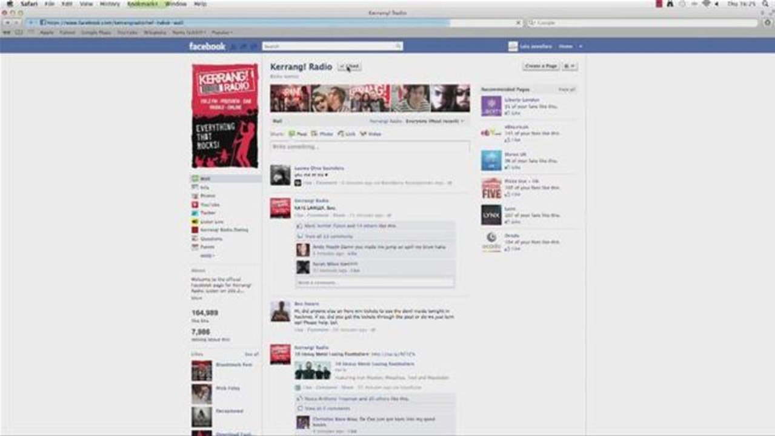This screenshot has width=775, height=436.
Task: Open the gear dropdown beside Create a Page
Action: coord(570,66)
